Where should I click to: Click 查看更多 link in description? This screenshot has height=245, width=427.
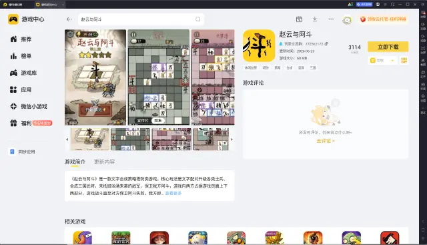click(x=173, y=193)
